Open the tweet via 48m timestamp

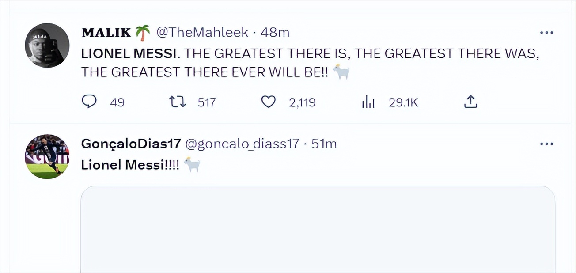275,33
